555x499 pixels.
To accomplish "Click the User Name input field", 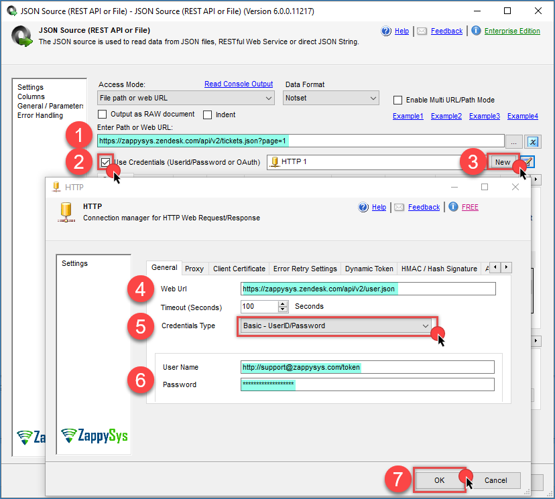I will (367, 367).
